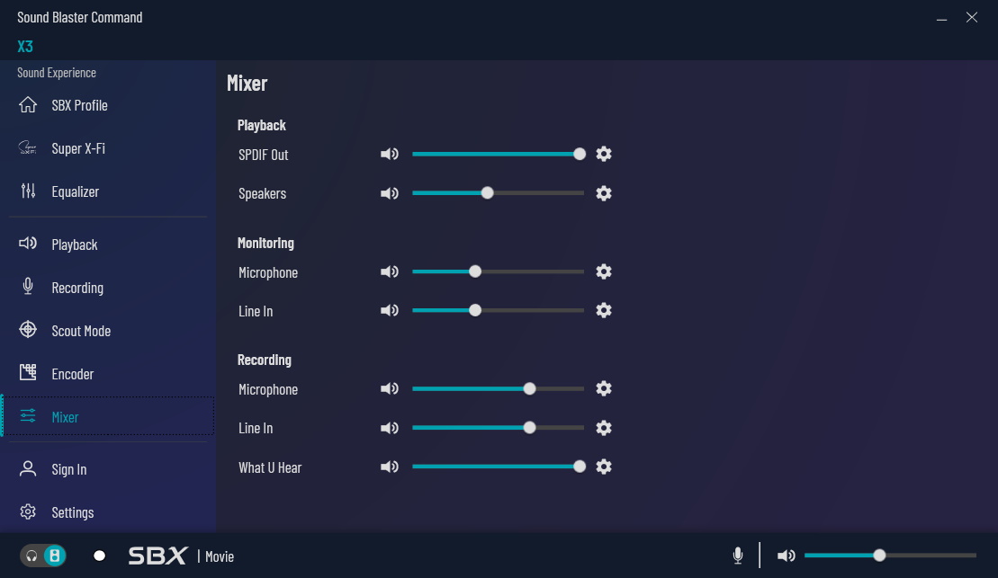Select the Mixer sidebar label
The width and height of the screenshot is (998, 578).
point(65,417)
